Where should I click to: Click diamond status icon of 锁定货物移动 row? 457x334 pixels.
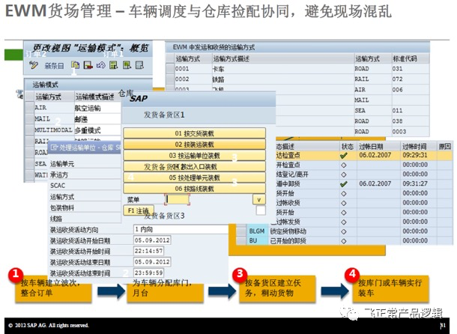pos(344,231)
